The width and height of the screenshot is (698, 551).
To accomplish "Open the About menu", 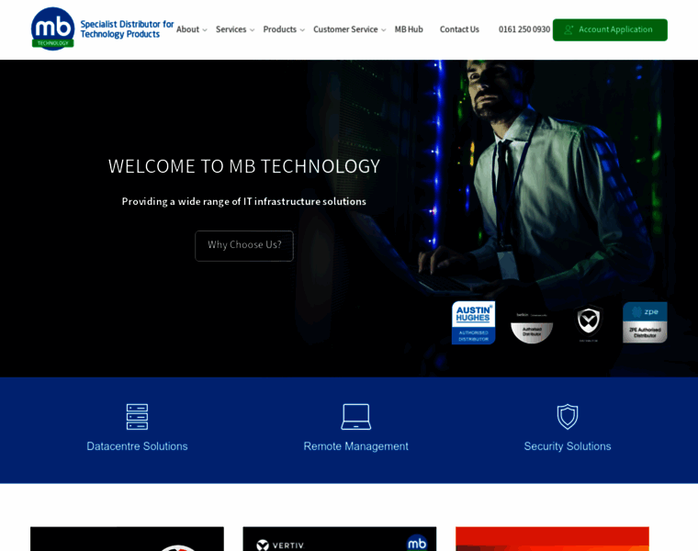I will [x=188, y=29].
